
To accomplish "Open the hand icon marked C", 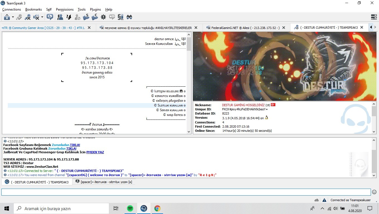I will pyautogui.click(x=95, y=17).
